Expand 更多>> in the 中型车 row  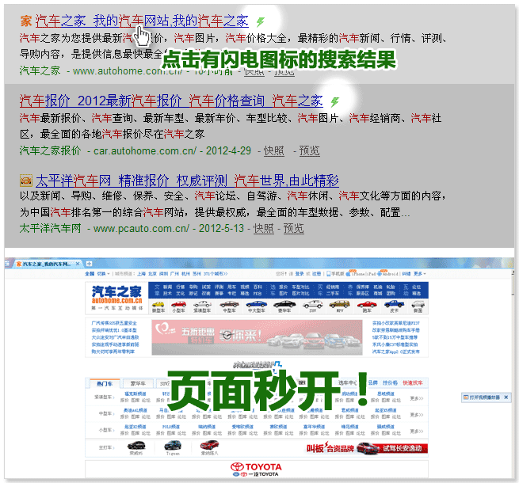click(417, 415)
